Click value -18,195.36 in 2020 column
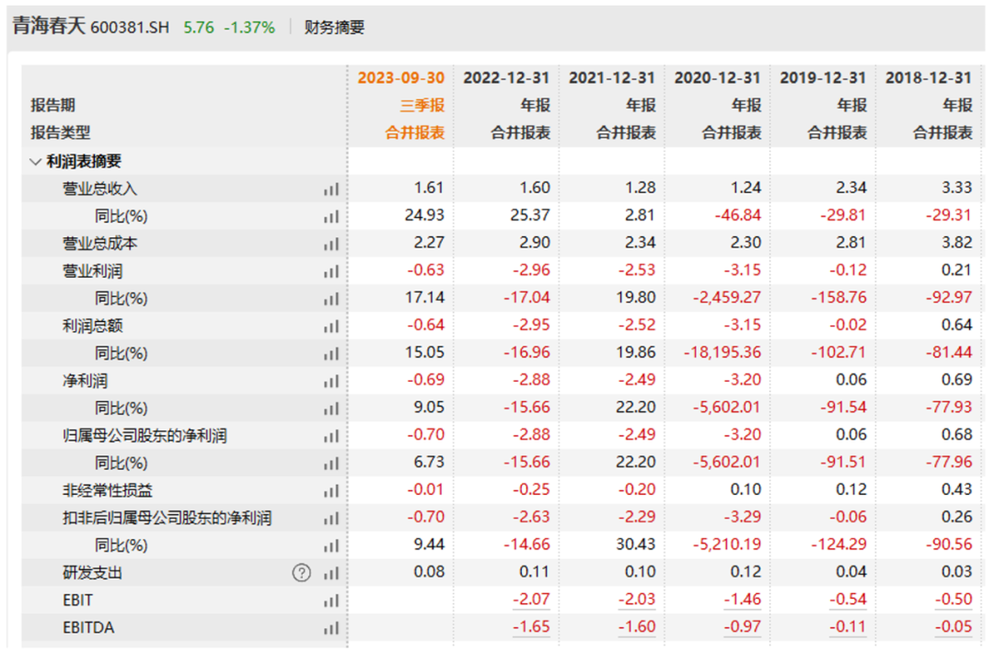994x653 pixels. (722, 352)
